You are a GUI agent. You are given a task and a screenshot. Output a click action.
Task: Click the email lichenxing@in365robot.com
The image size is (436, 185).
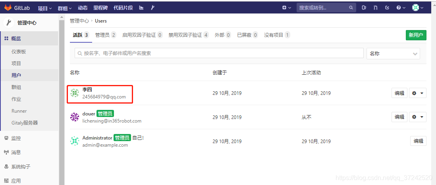click(112, 121)
